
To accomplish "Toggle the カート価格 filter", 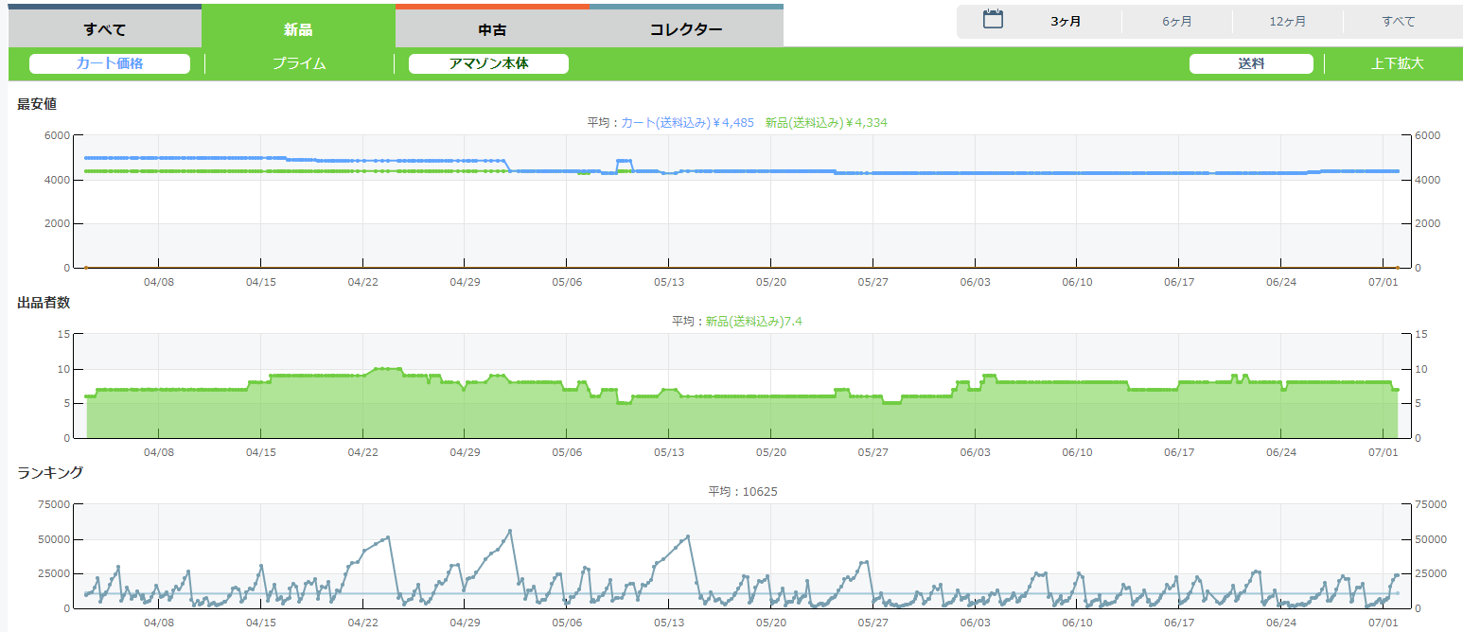I will (110, 64).
